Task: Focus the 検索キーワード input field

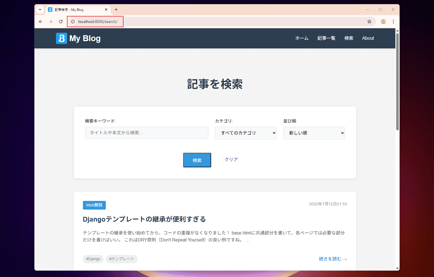Action: (147, 133)
